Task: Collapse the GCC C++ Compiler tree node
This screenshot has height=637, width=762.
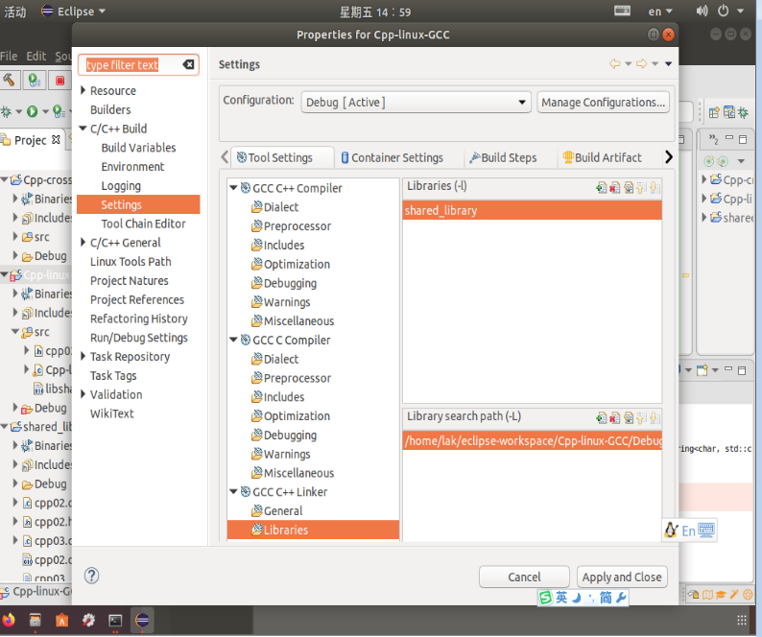Action: pyautogui.click(x=233, y=188)
